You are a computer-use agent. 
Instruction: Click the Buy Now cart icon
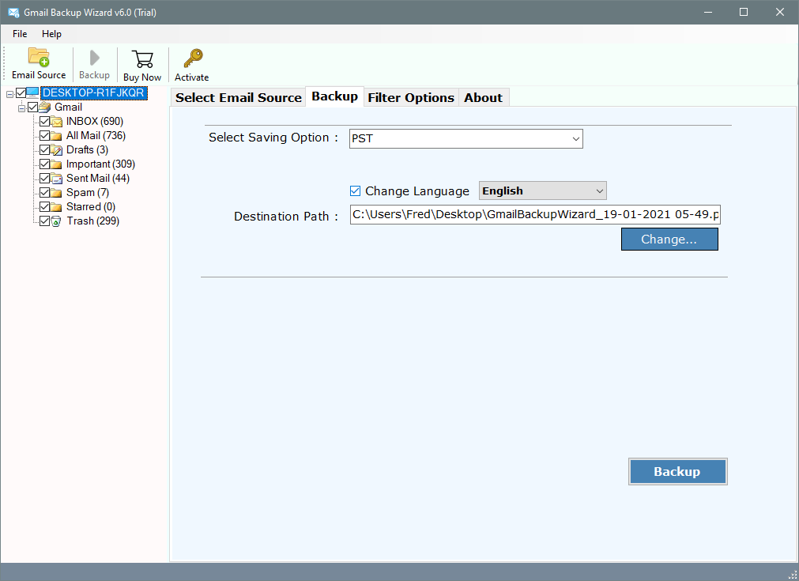pyautogui.click(x=142, y=58)
